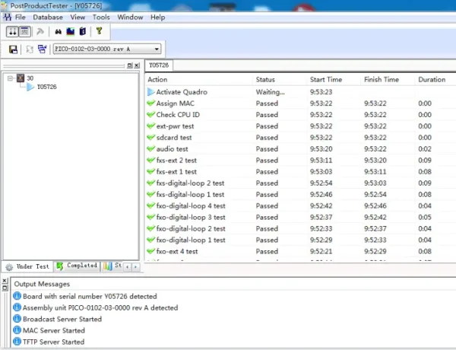Image resolution: width=456 pixels, height=350 pixels.
Task: Open the File menu
Action: click(20, 17)
